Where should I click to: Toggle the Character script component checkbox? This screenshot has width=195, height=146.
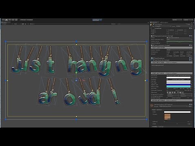pos(154,36)
